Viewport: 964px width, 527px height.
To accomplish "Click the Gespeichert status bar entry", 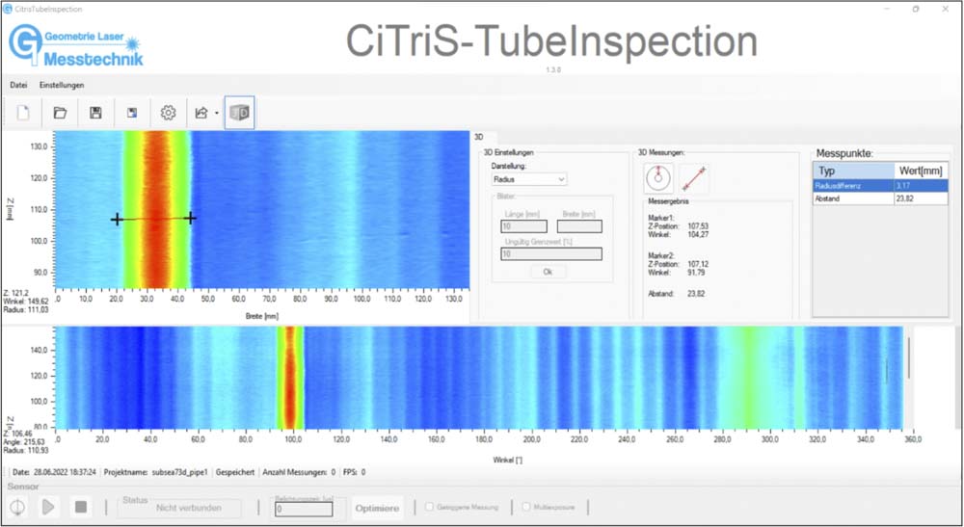I will click(x=235, y=472).
